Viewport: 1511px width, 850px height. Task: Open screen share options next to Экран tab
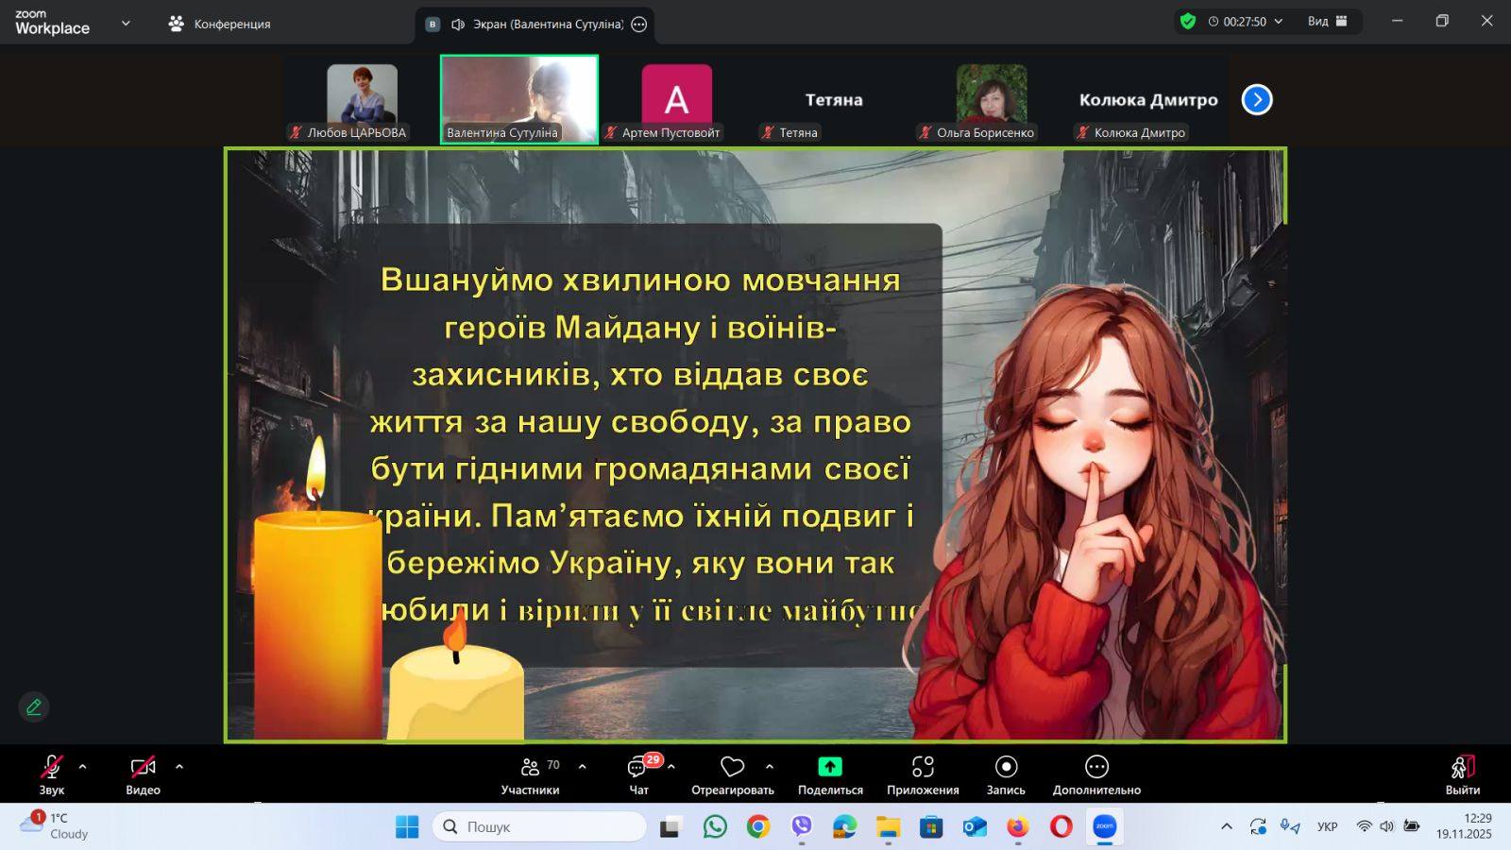pyautogui.click(x=639, y=25)
